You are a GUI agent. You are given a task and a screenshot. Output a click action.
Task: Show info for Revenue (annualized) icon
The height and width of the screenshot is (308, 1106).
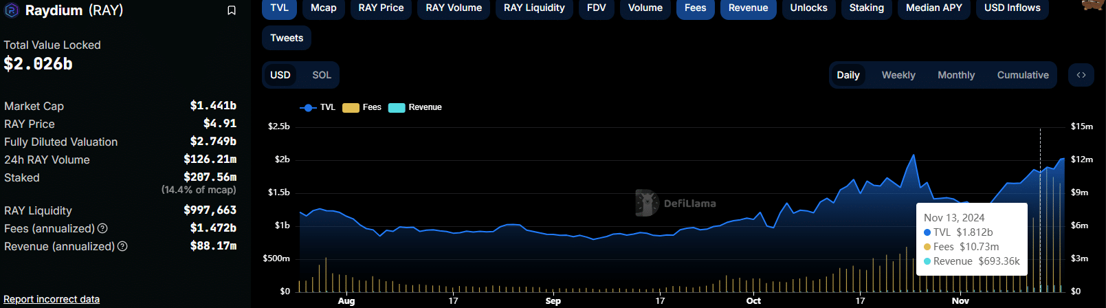122,246
